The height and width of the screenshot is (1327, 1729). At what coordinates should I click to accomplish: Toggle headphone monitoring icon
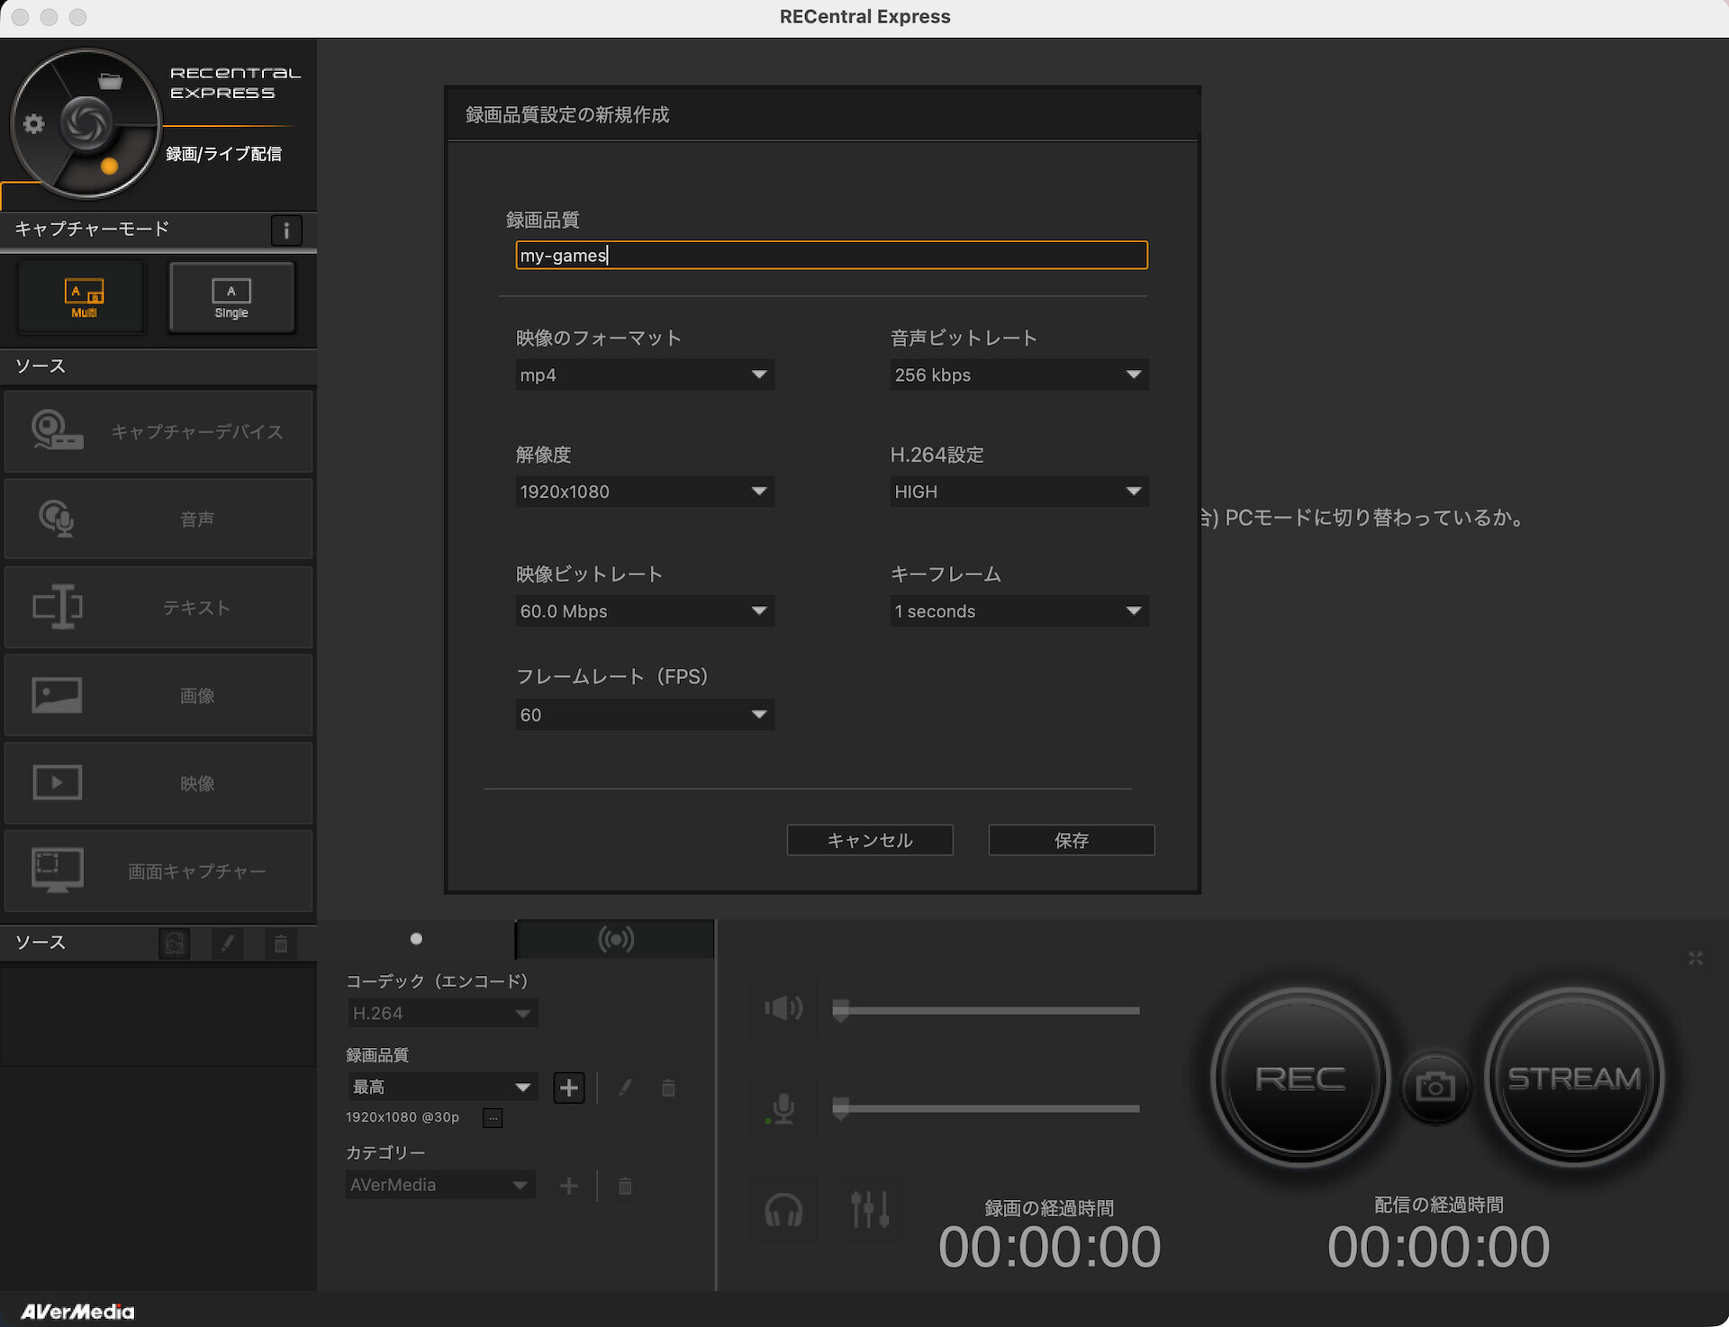[783, 1209]
